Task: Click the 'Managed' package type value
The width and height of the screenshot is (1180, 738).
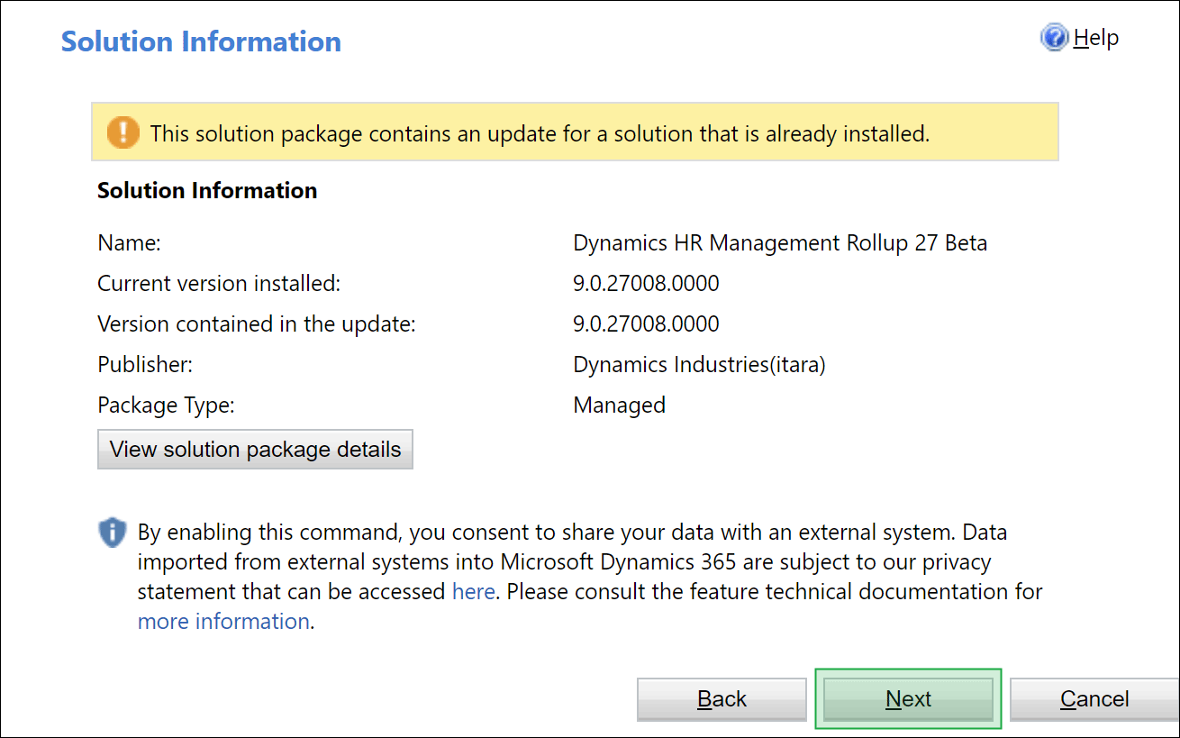Action: [x=619, y=405]
